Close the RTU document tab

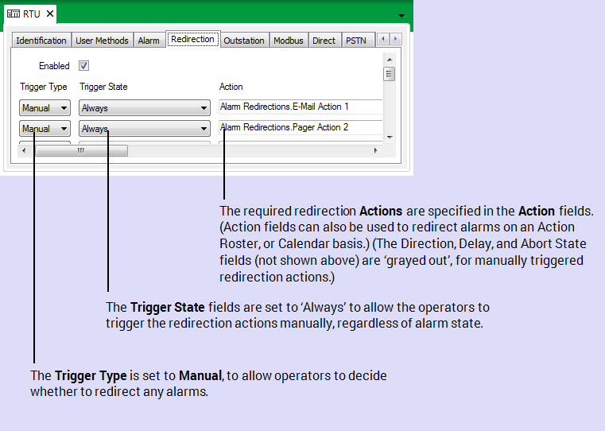point(49,14)
